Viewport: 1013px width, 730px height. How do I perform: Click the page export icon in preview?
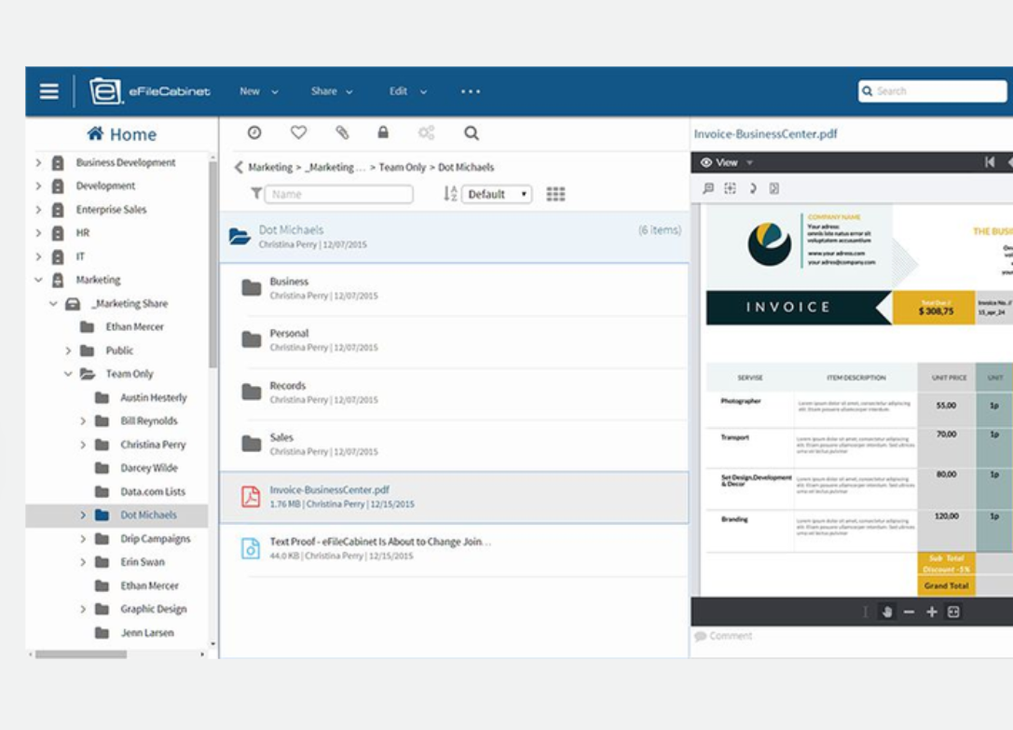tap(774, 188)
